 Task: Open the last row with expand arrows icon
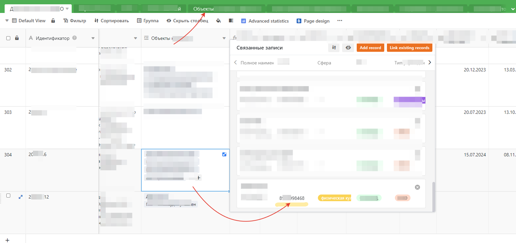click(x=21, y=197)
